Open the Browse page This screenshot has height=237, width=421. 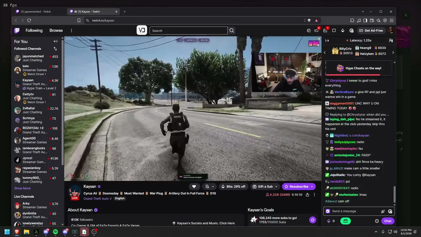[56, 31]
